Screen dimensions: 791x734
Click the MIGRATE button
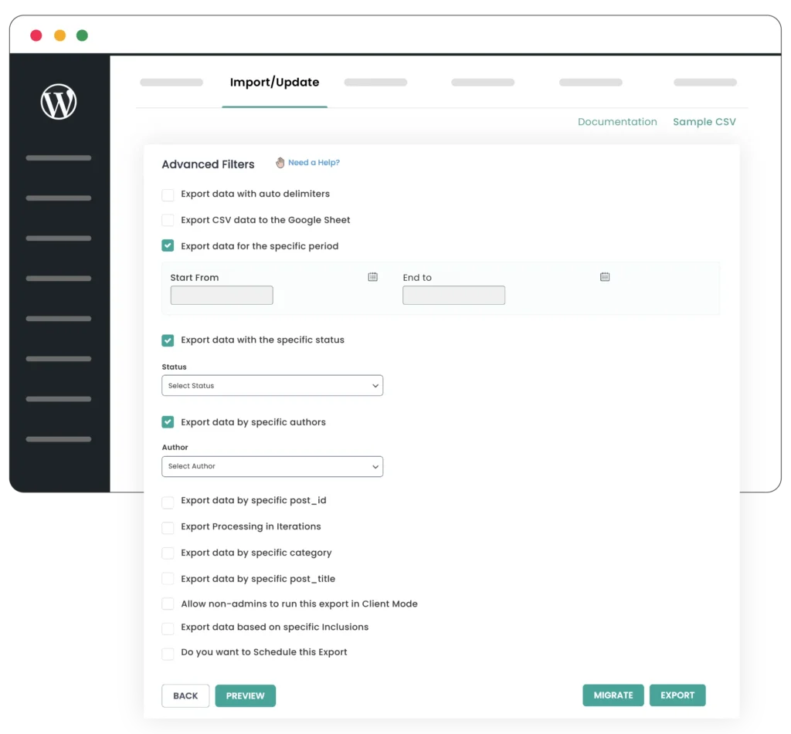(x=613, y=695)
